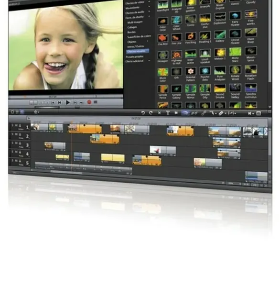Click the red Record button
This screenshot has width=280, height=287.
(89, 102)
